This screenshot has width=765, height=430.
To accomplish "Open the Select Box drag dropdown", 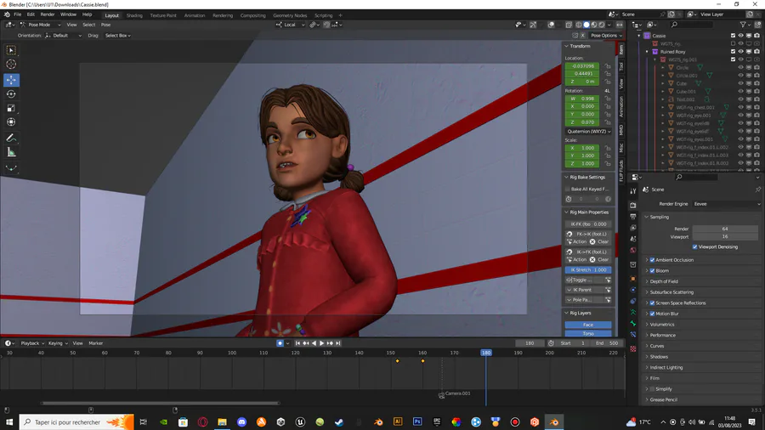I will tap(117, 36).
